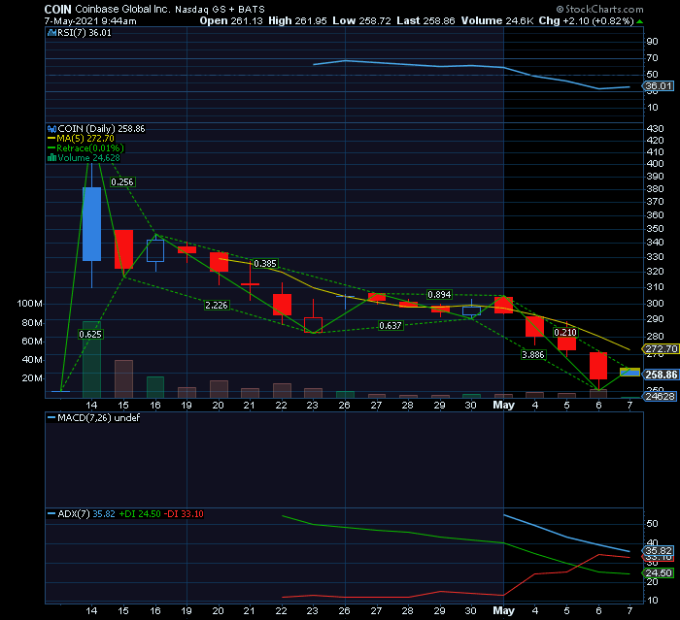
Task: Click the red April 22 candlestick
Action: 282,305
